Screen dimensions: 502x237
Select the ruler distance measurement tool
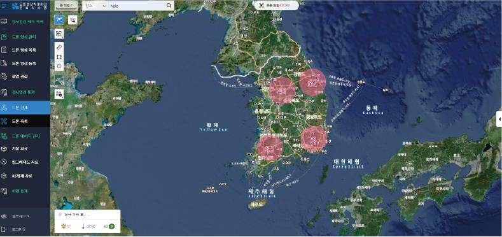pyautogui.click(x=59, y=47)
